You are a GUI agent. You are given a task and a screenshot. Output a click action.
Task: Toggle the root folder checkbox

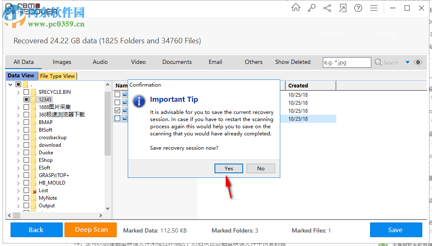(x=18, y=85)
